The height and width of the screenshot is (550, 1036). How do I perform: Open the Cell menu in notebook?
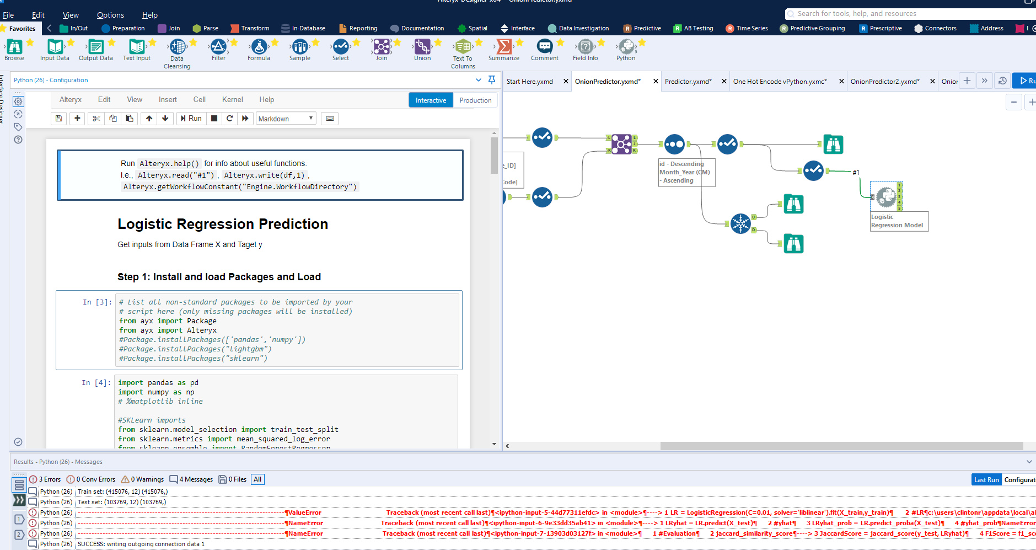tap(200, 100)
